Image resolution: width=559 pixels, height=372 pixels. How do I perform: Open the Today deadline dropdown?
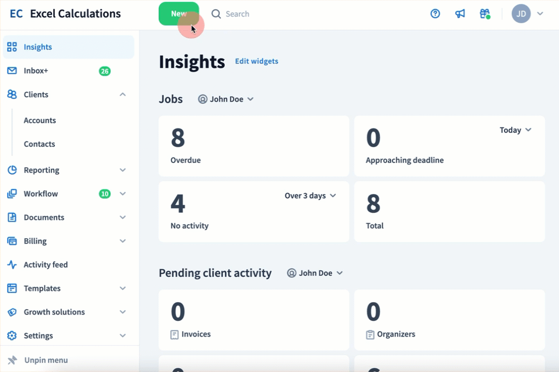[515, 130]
